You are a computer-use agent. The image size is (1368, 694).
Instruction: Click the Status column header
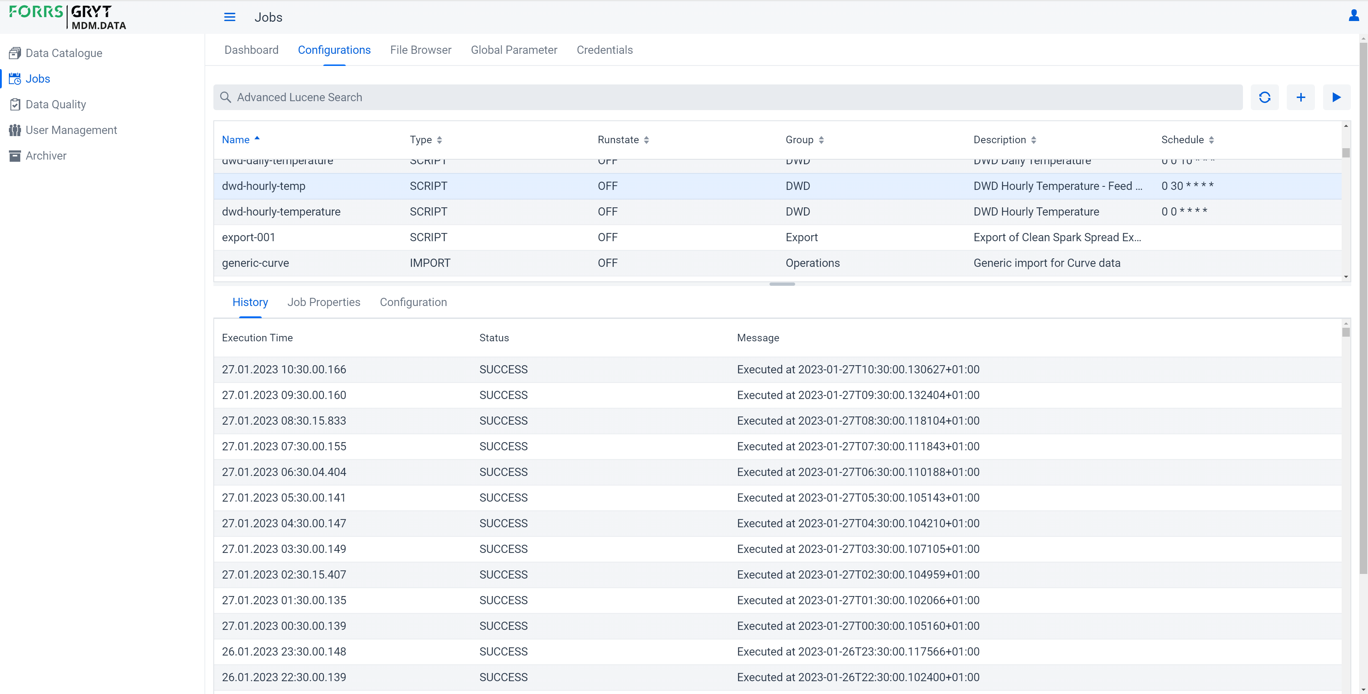click(x=494, y=338)
